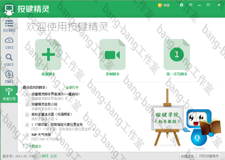Click the 我的脚本 list icon in sidebar
The image size is (225, 160).
[9, 24]
